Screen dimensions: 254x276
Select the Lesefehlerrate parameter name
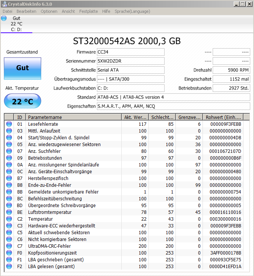[x=43, y=124]
